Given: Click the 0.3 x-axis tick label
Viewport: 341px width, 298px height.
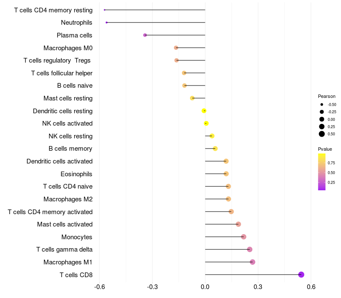Looking at the screenshot, I should [x=258, y=287].
